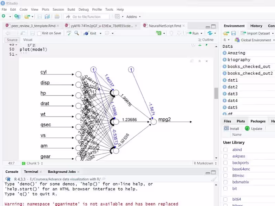Check the askpass package checkbox
The image size is (275, 206).
point(225,156)
